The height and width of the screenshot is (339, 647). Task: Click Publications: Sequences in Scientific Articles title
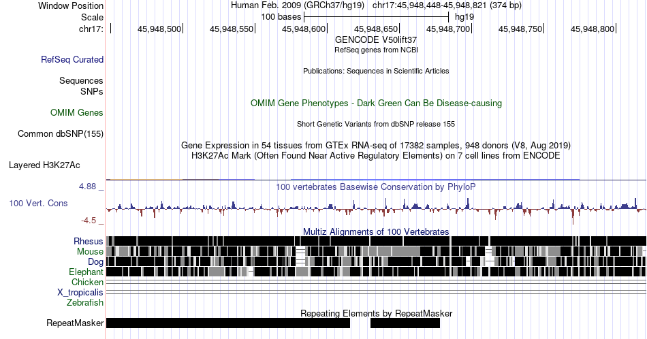[376, 71]
